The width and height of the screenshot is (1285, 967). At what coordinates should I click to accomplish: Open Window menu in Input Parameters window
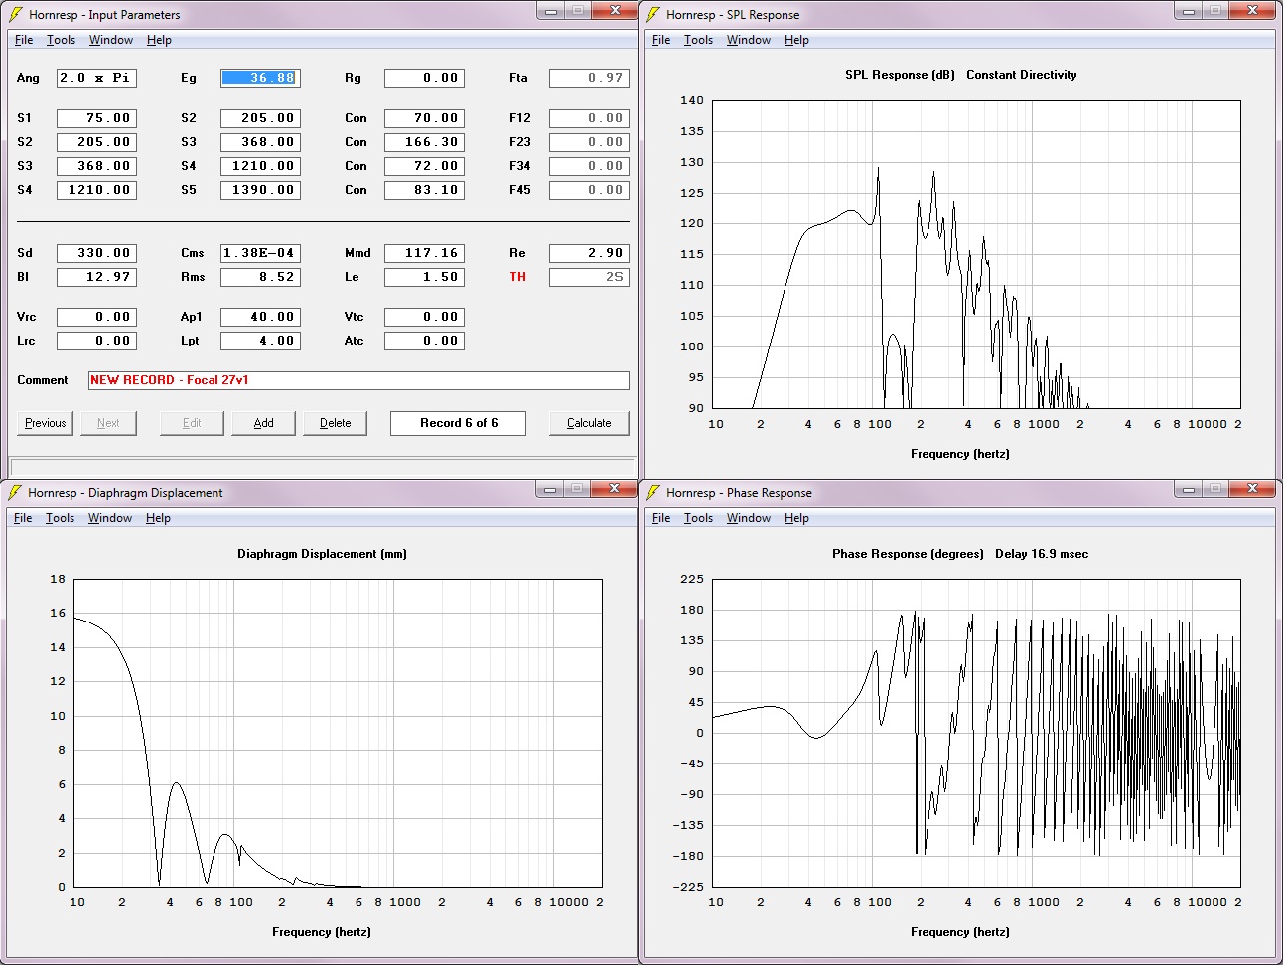tap(111, 40)
